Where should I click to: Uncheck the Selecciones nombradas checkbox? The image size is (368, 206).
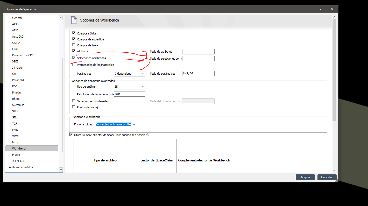74,58
